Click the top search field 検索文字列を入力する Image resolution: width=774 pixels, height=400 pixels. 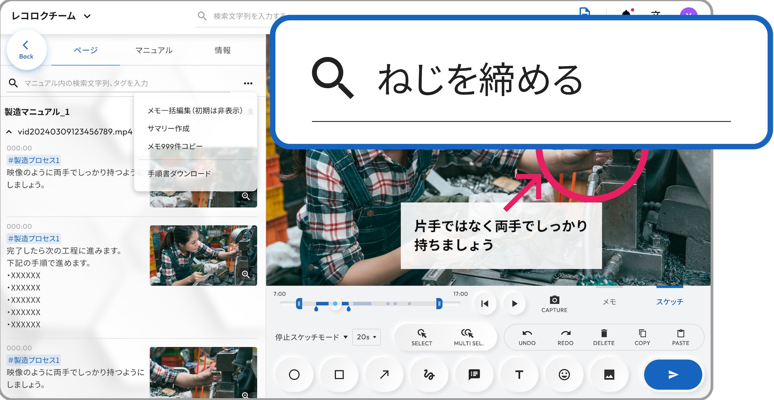[x=249, y=16]
